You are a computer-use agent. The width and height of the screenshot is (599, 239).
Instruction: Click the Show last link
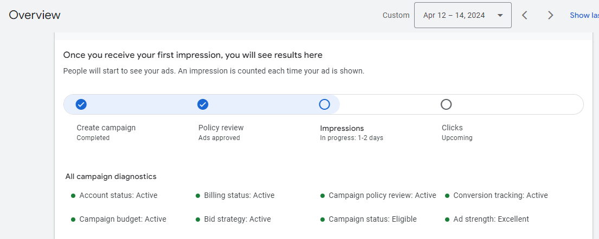584,15
